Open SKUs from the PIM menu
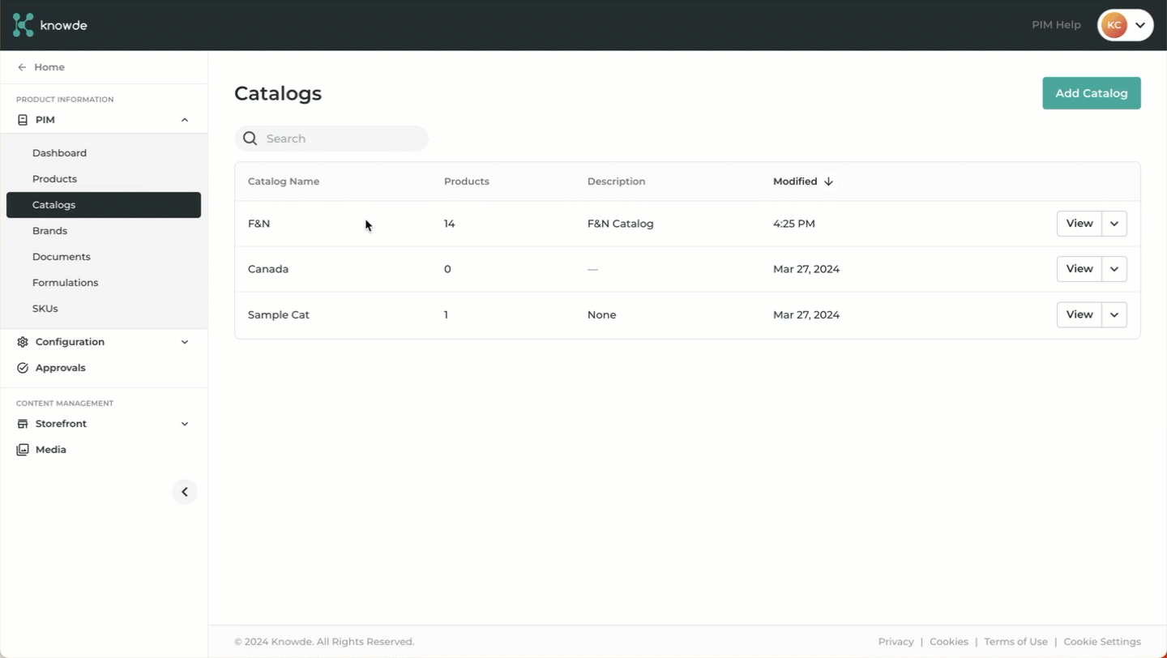 45,308
